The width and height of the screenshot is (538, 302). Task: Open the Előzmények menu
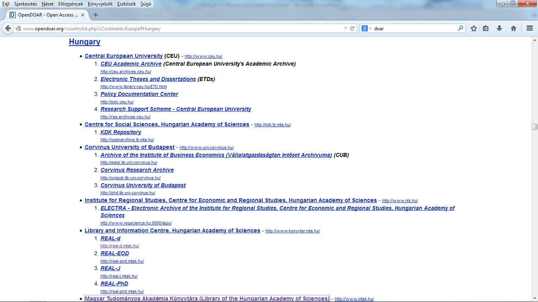tap(71, 4)
